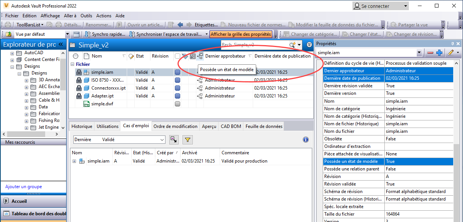Open the Se connecter dropdown
Image resolution: width=463 pixels, height=222 pixels.
click(405, 6)
